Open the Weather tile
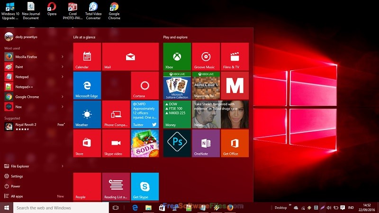 click(87, 114)
